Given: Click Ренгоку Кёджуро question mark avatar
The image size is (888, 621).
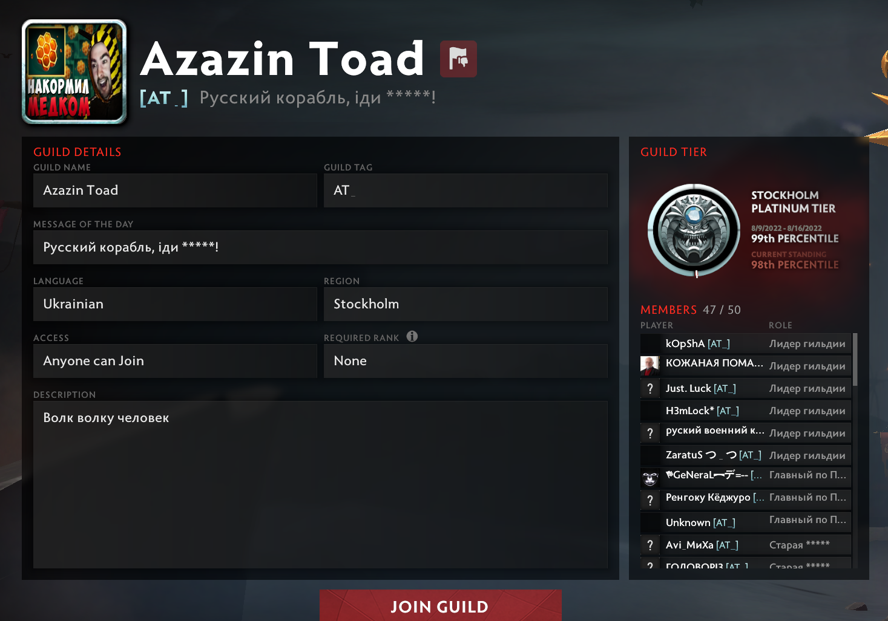Looking at the screenshot, I should coord(650,500).
